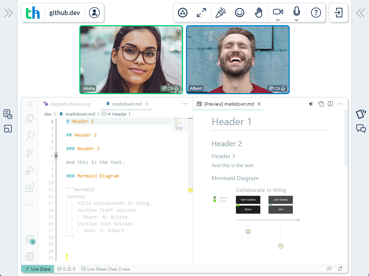Viewport: 369px width, 276px height.
Task: Toggle fullscreen expand arrows icon
Action: click(x=201, y=13)
